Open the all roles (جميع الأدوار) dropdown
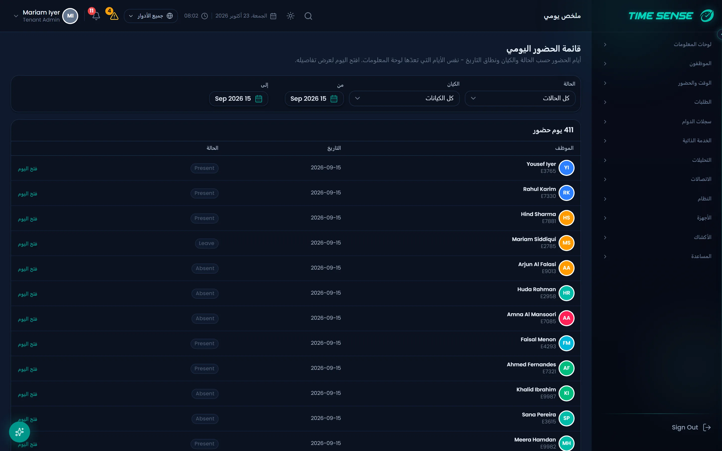Screen dimensions: 722x451 coord(151,16)
